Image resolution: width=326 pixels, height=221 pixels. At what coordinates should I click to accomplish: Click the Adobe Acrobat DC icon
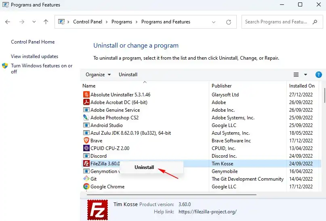coord(86,102)
